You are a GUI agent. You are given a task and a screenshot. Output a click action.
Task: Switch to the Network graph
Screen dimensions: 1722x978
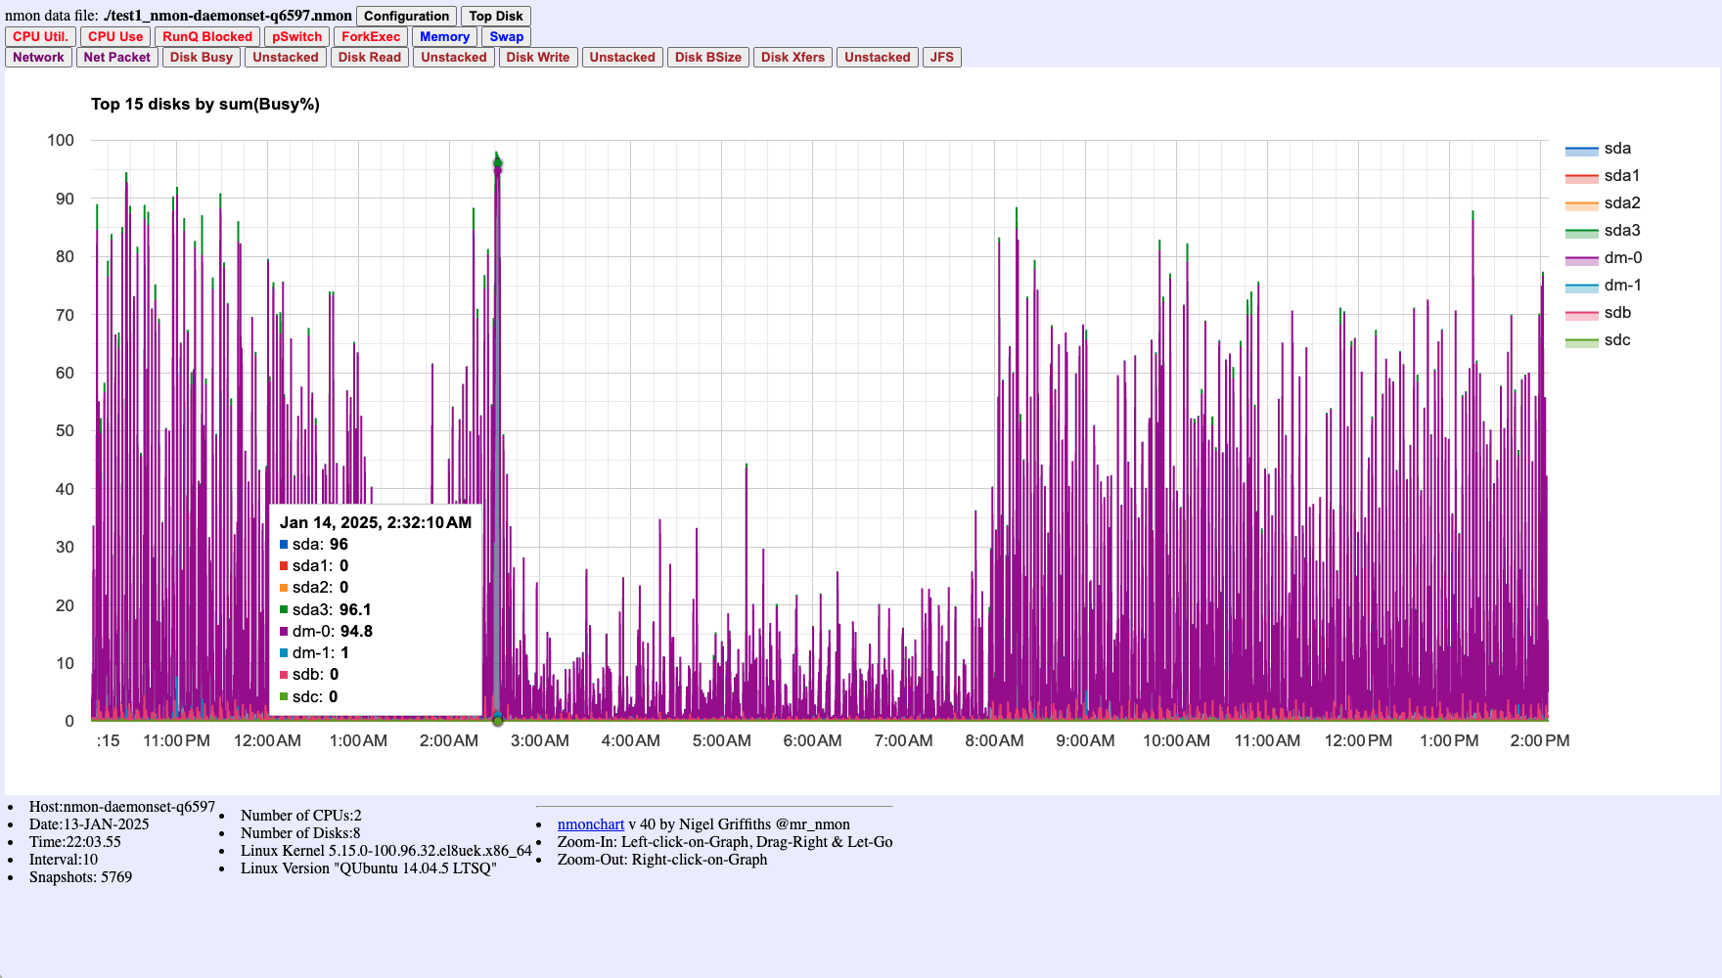tap(38, 57)
